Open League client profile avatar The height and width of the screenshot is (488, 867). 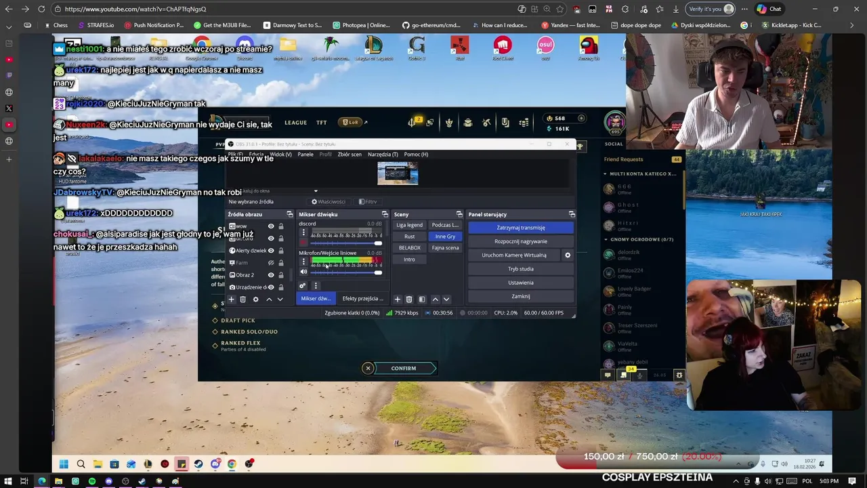(615, 123)
